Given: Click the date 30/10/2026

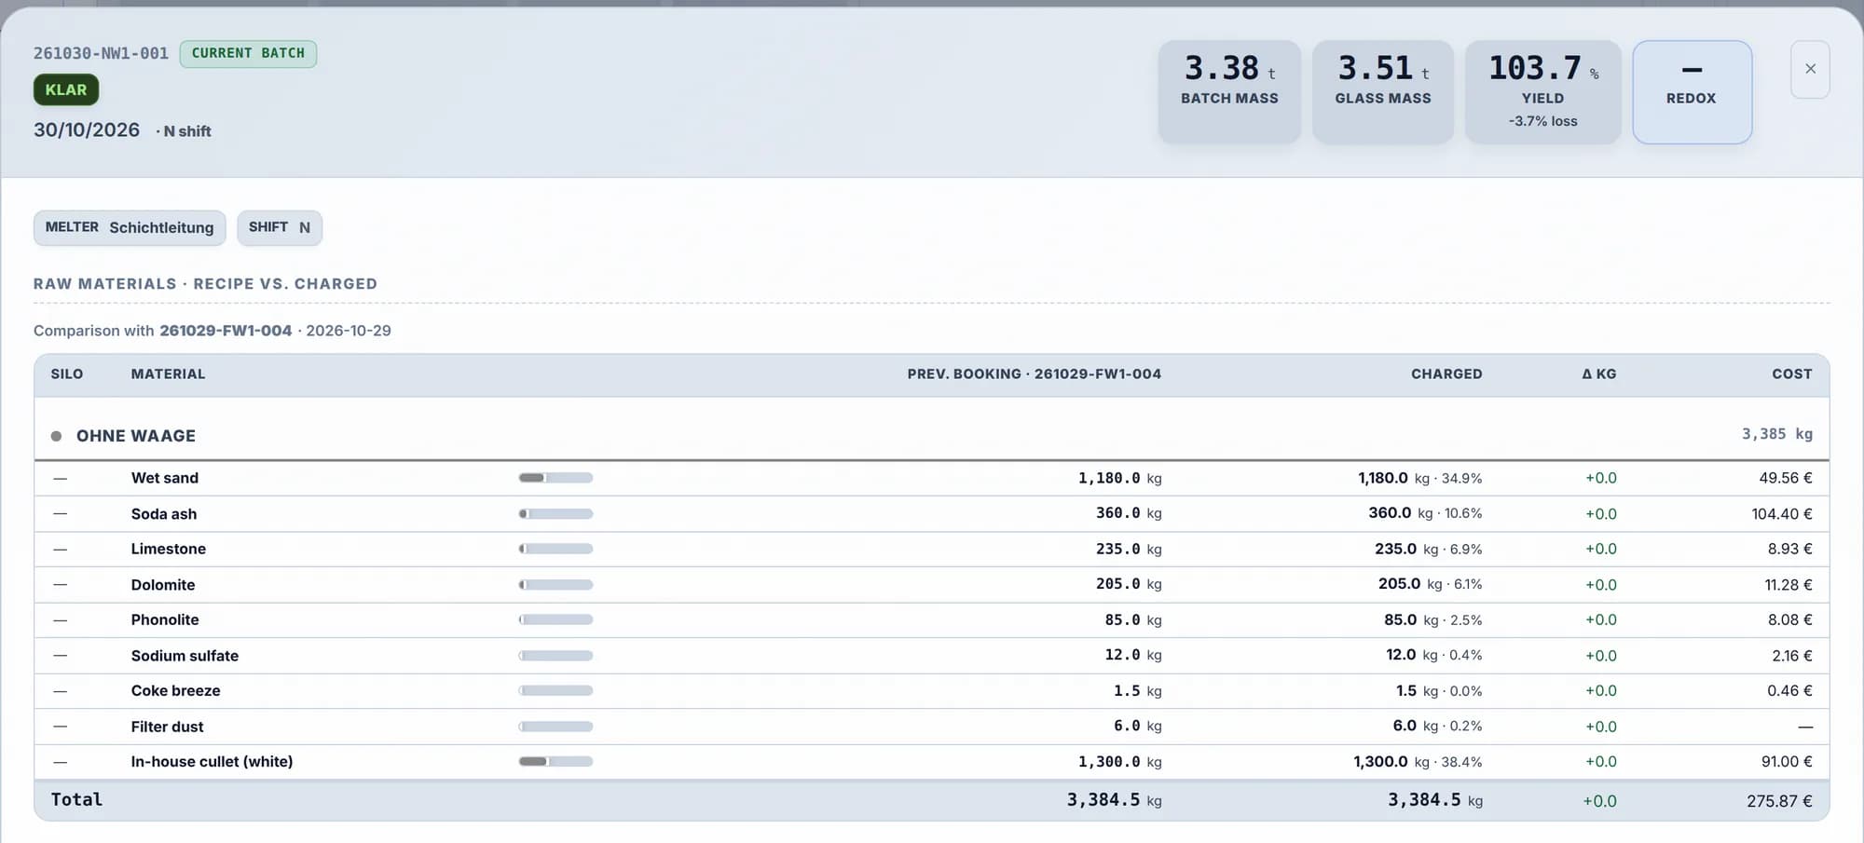Looking at the screenshot, I should point(87,130).
